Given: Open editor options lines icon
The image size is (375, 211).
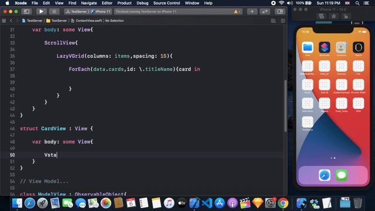Looking at the screenshot, I should (x=274, y=21).
